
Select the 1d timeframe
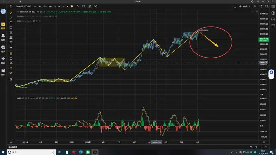pos(64,6)
